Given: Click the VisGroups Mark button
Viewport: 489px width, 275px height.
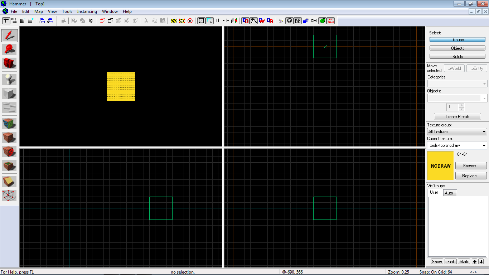Looking at the screenshot, I should (464, 262).
